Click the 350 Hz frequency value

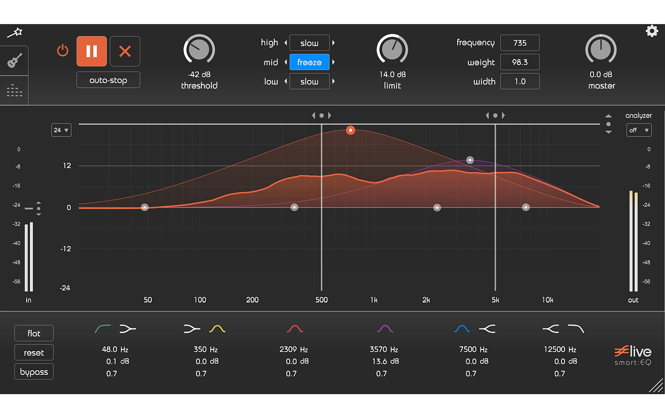(x=205, y=350)
